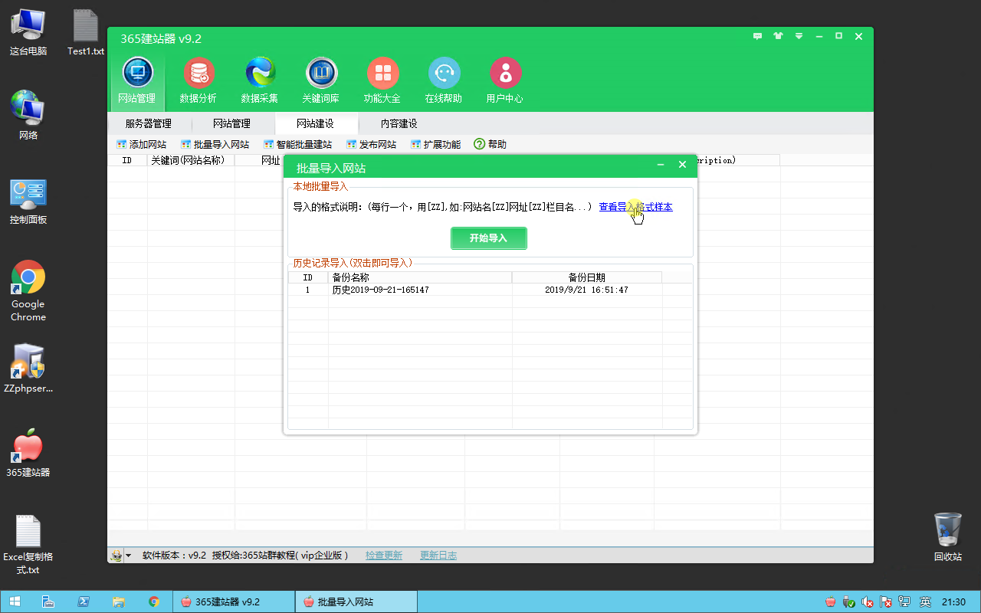The height and width of the screenshot is (613, 981).
Task: Click the volume tray icon
Action: tap(868, 602)
